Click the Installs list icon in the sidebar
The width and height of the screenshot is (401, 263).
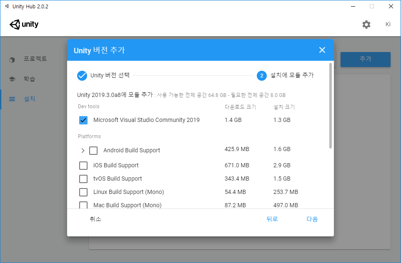12,99
